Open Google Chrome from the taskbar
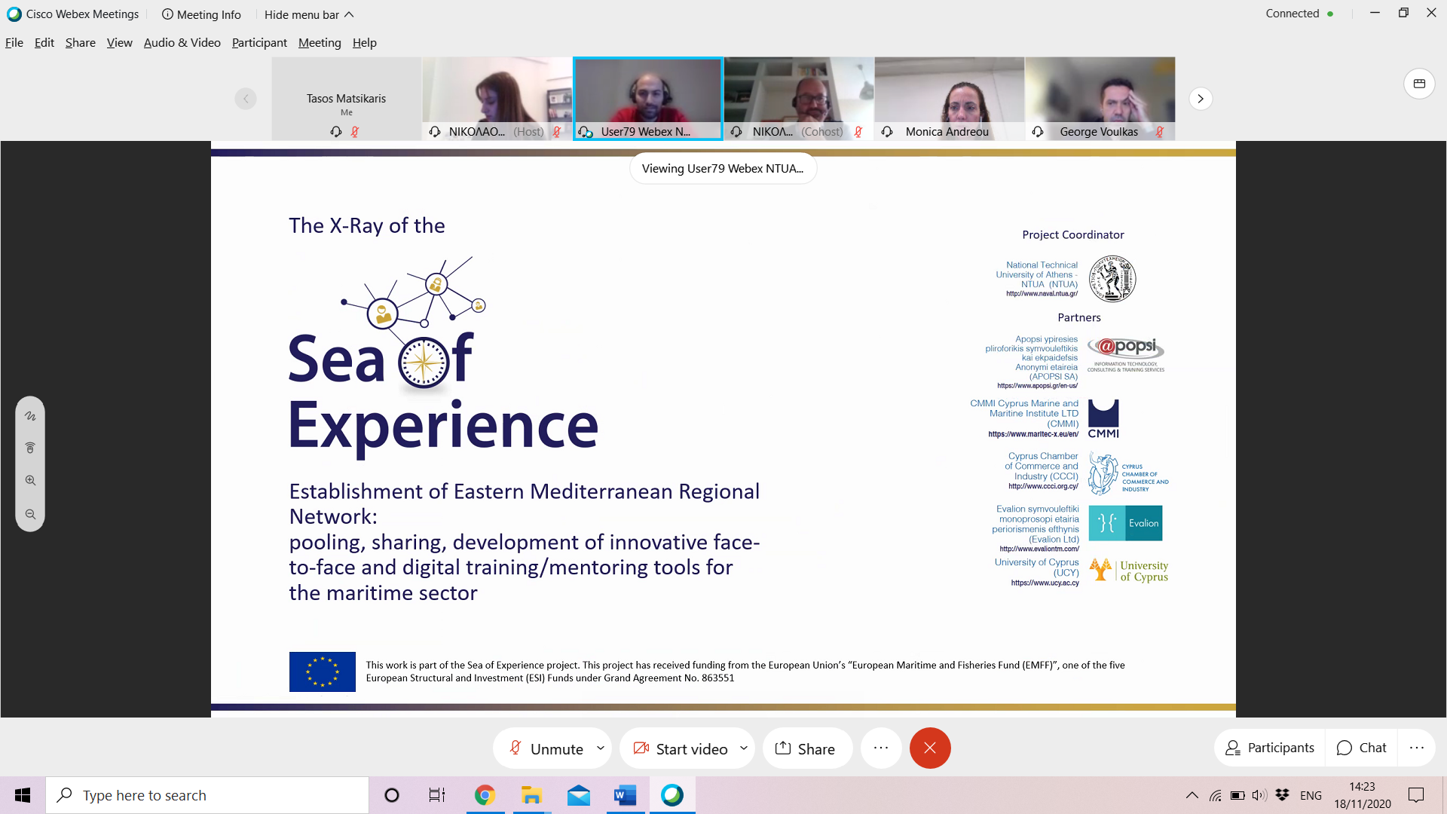The image size is (1447, 814). [x=485, y=795]
